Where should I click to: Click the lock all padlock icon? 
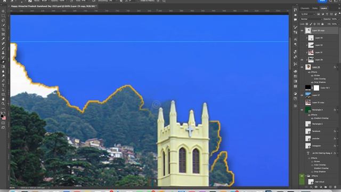point(322,24)
